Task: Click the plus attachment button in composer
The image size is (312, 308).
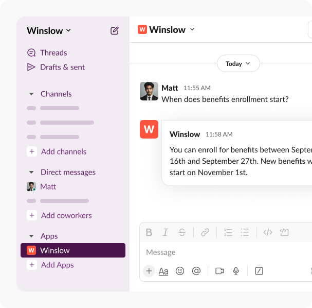Action: [149, 271]
